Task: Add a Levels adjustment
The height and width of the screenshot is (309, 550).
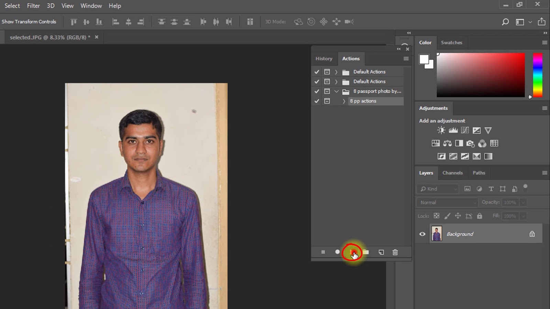Action: coord(453,130)
